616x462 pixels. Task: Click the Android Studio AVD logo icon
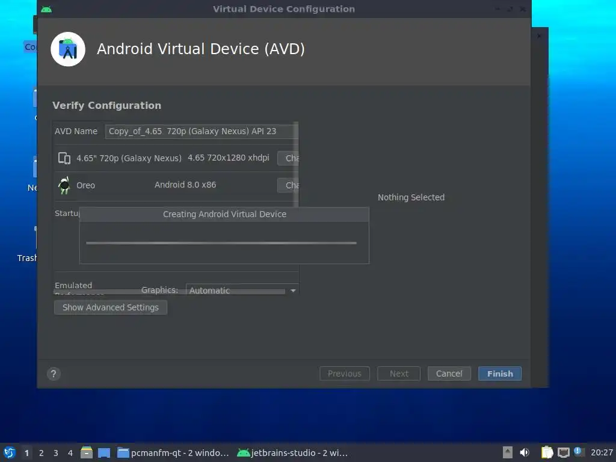click(x=68, y=49)
